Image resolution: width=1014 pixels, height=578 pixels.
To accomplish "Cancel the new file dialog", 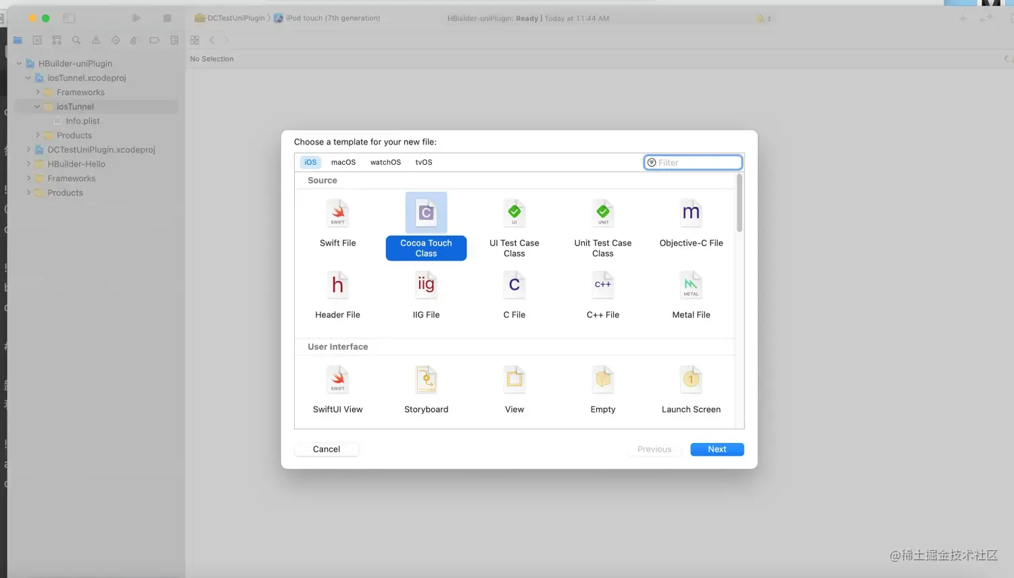I will coord(326,449).
